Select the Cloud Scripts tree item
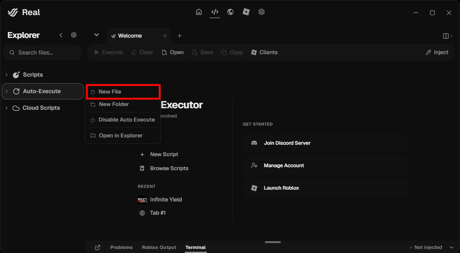 tap(43, 108)
